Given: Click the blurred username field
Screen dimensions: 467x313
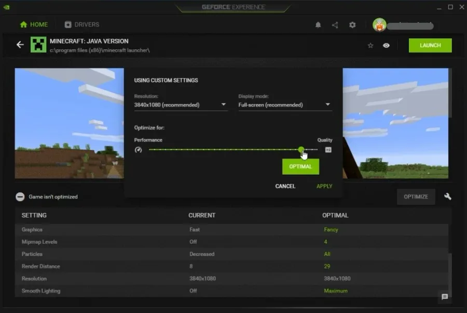Looking at the screenshot, I should click(410, 26).
